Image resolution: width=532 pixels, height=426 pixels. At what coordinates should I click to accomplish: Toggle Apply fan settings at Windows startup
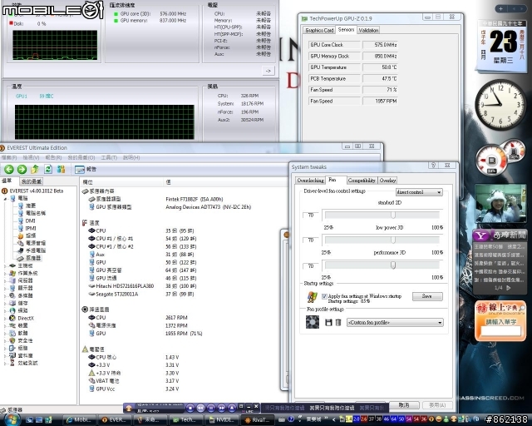coord(324,296)
